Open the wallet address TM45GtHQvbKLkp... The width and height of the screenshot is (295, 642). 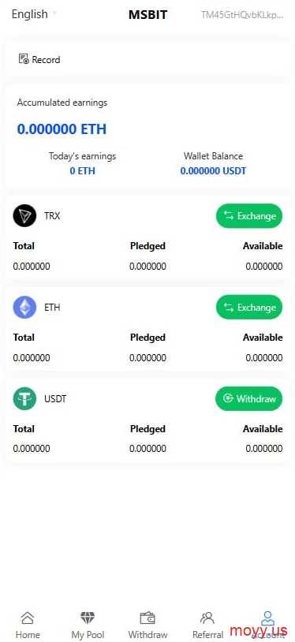coord(241,15)
